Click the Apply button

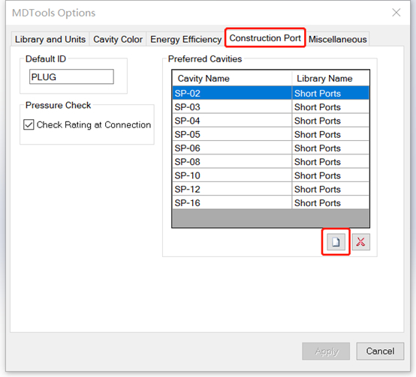point(326,351)
